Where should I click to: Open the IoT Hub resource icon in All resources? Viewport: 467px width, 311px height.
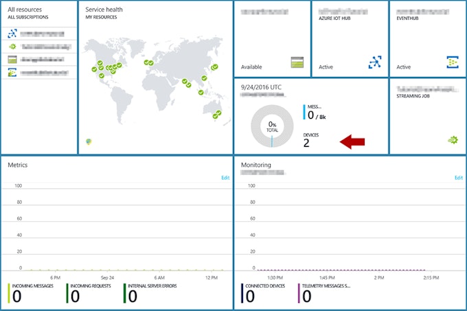click(12, 34)
